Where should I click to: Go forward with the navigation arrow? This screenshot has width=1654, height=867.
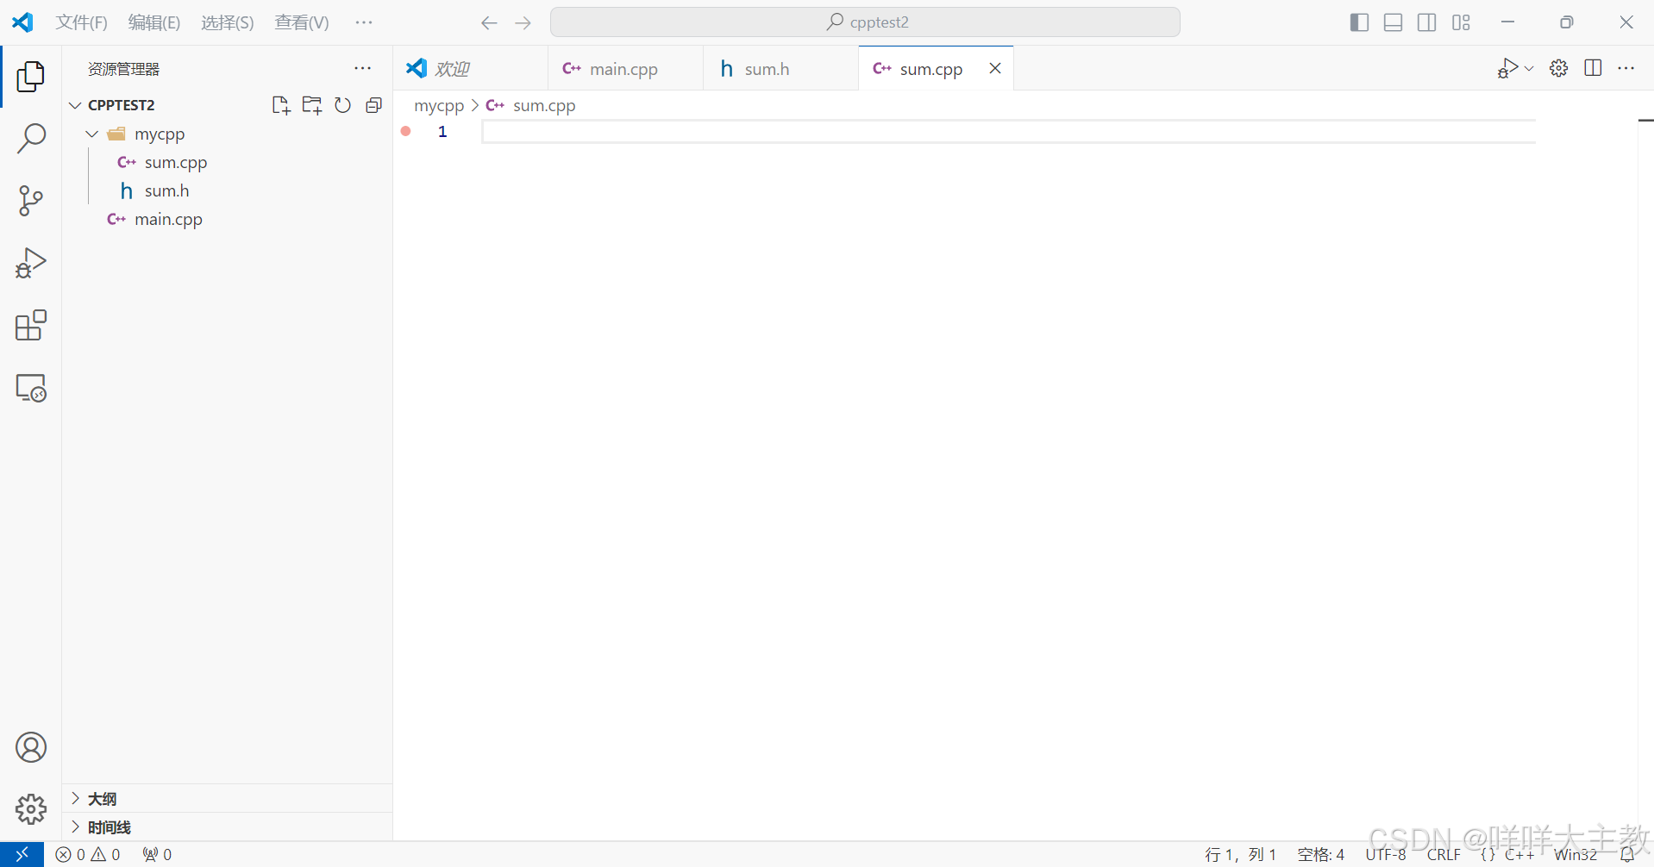pos(523,23)
